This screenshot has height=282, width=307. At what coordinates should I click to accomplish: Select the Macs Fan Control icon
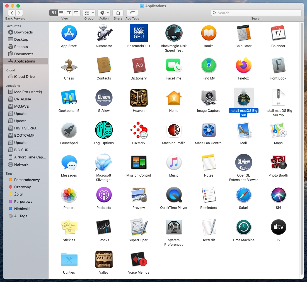(x=209, y=130)
